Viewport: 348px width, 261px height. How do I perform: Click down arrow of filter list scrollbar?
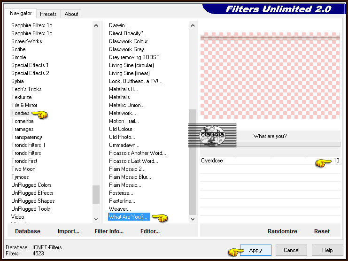[x=193, y=219]
